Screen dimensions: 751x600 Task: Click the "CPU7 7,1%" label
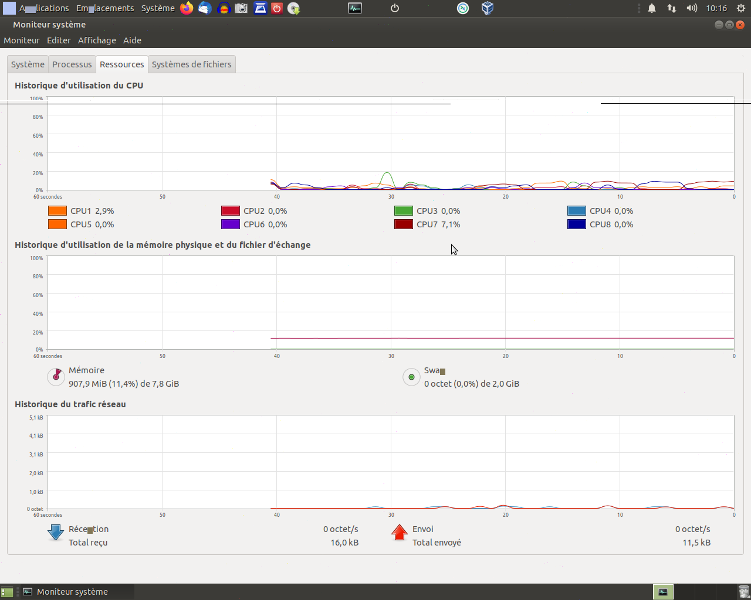pos(438,224)
